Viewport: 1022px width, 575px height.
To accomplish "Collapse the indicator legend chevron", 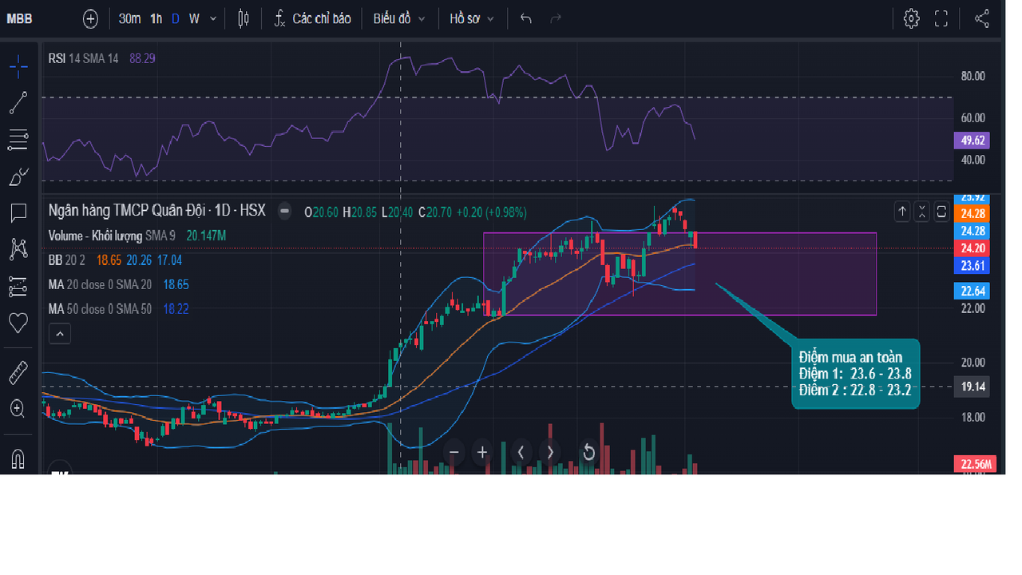I will (60, 334).
